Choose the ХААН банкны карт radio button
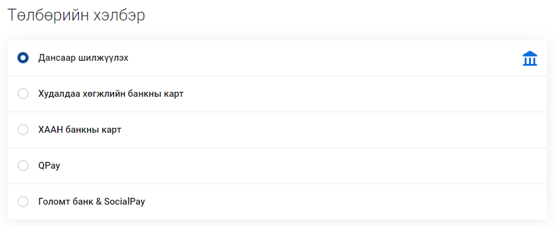The image size is (557, 227). (23, 130)
